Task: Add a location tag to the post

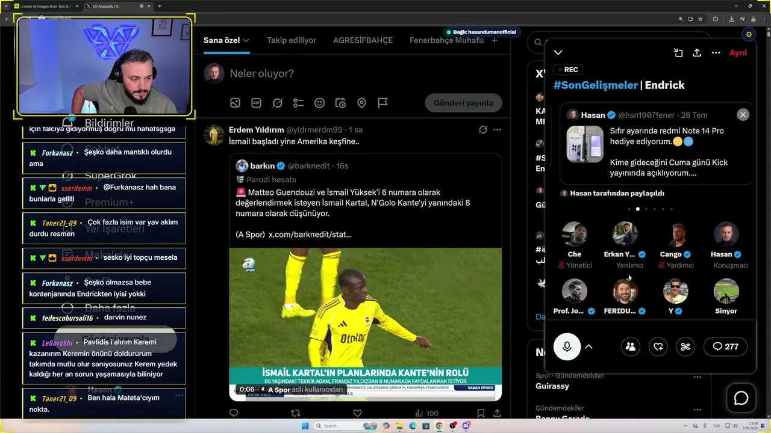Action: (x=362, y=103)
